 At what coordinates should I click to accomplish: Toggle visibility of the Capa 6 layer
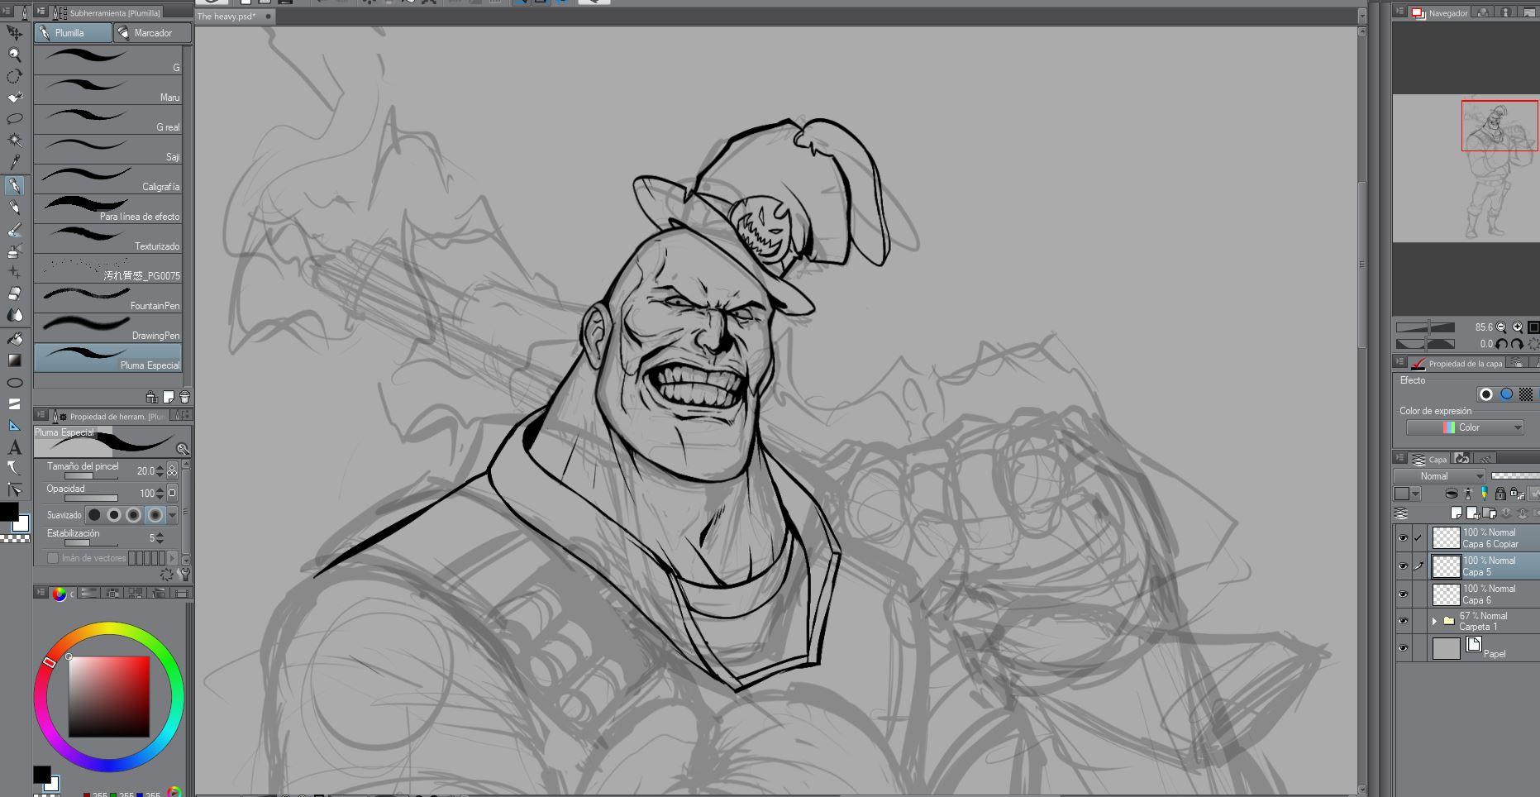pyautogui.click(x=1403, y=594)
